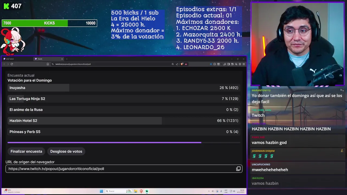Image resolution: width=347 pixels, height=195 pixels.
Task: Toggle the browser sidebar panel icon
Action: pyautogui.click(x=228, y=64)
